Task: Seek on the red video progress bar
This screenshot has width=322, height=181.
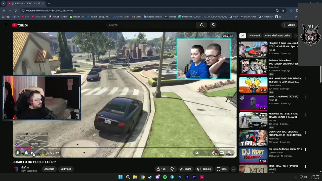Action: pos(23,148)
